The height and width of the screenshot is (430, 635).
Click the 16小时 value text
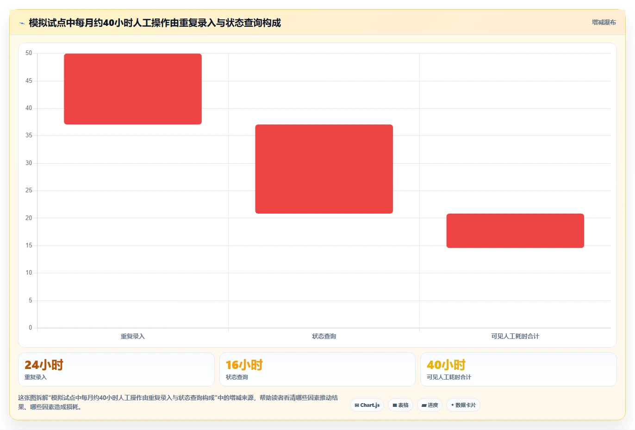tap(244, 365)
